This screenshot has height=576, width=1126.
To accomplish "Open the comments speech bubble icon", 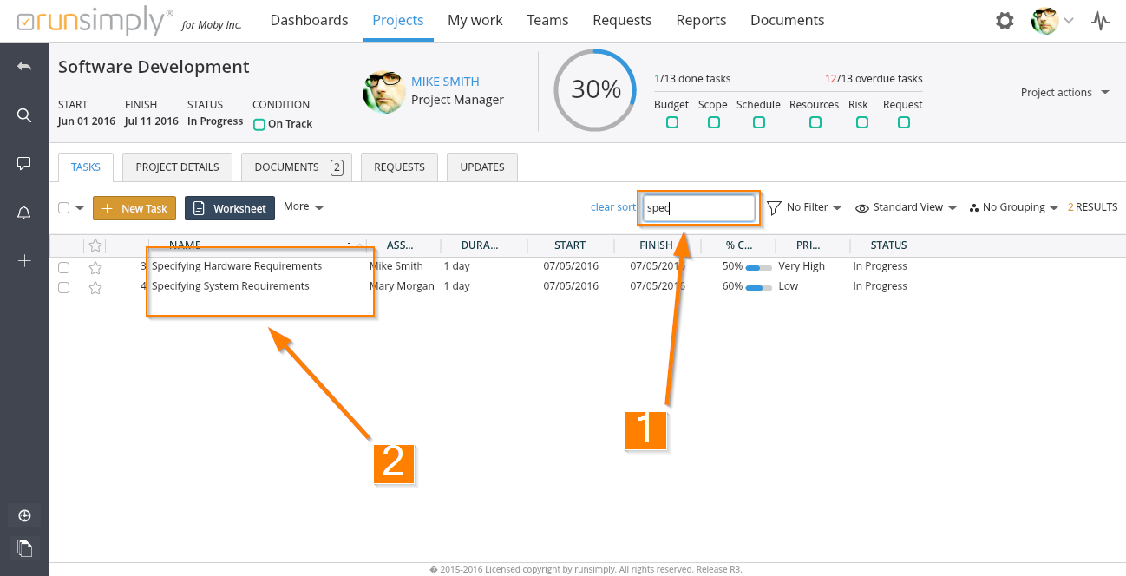I will 24,163.
